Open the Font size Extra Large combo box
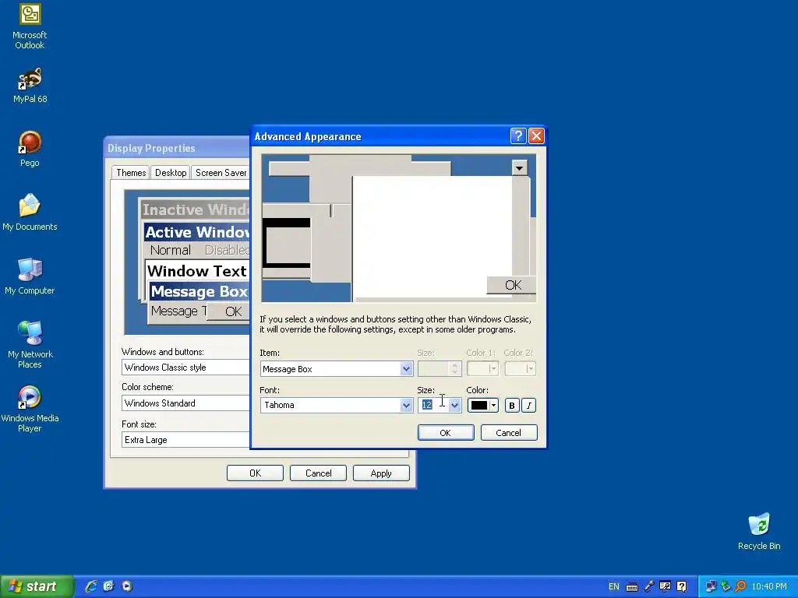The width and height of the screenshot is (798, 598). [x=185, y=439]
